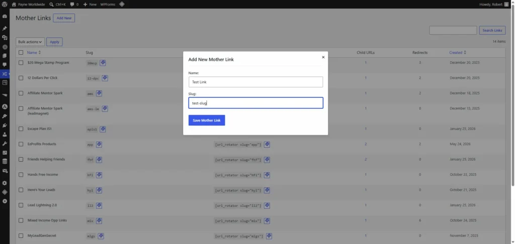Open child URLs count for Friends Helping Friends

366,159
